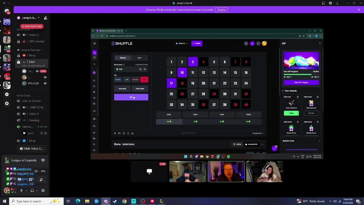Open the balance currency dropdown
This screenshot has width=364, height=205.
[182, 44]
